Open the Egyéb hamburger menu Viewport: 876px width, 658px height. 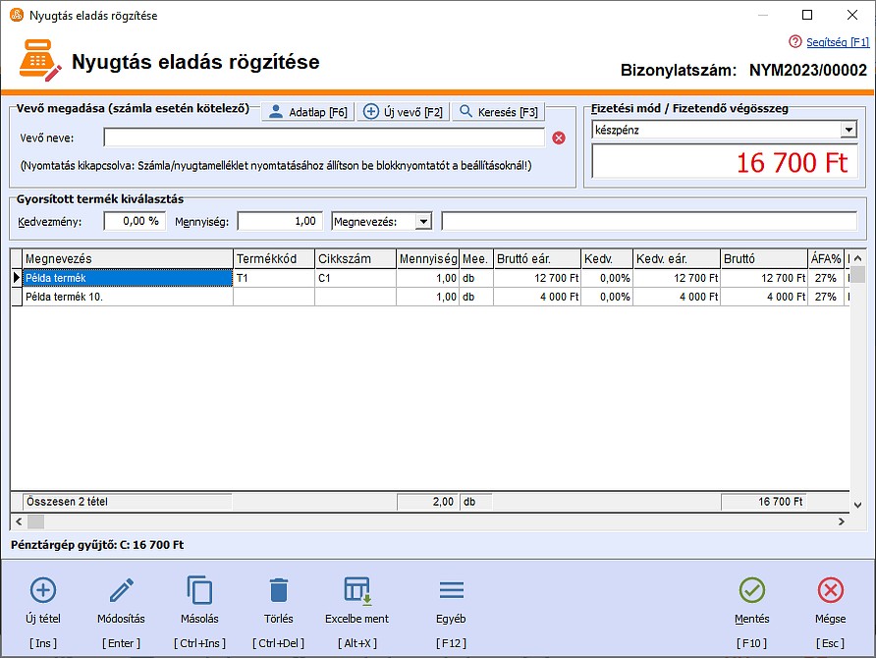click(451, 589)
